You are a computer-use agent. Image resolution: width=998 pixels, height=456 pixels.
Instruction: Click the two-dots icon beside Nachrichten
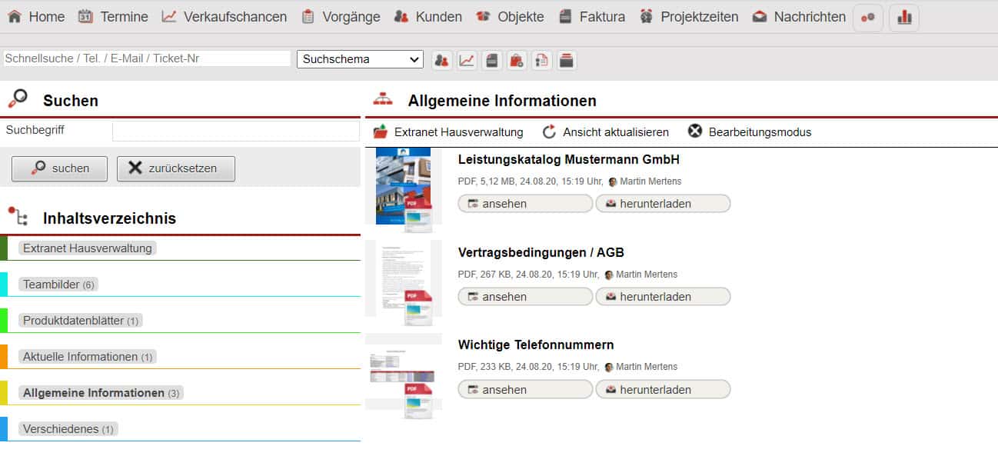tap(868, 17)
